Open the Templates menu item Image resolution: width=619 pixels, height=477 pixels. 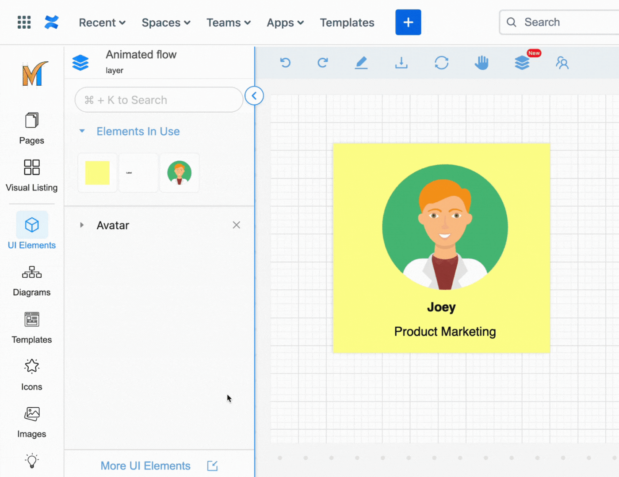click(347, 22)
